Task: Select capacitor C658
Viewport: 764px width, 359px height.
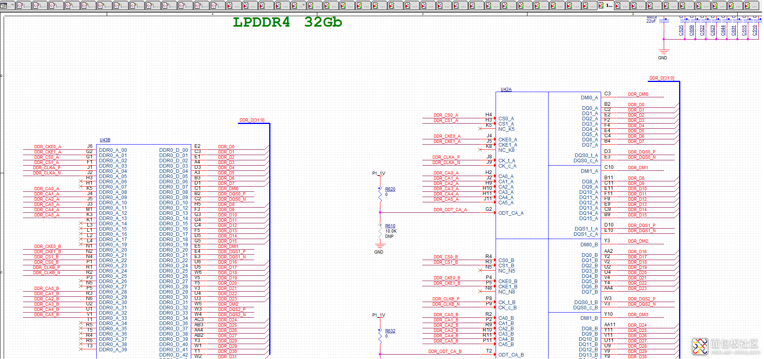Action: 692,30
